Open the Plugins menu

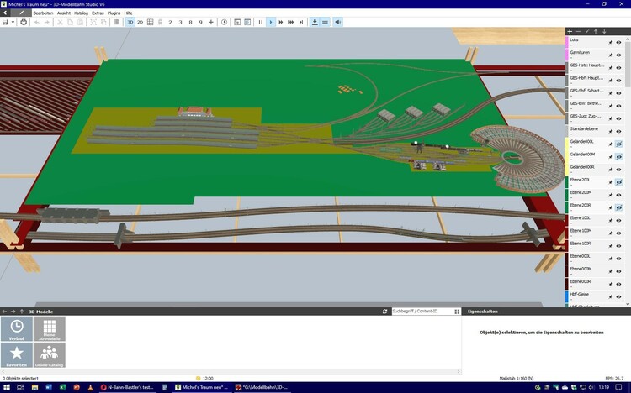point(114,13)
